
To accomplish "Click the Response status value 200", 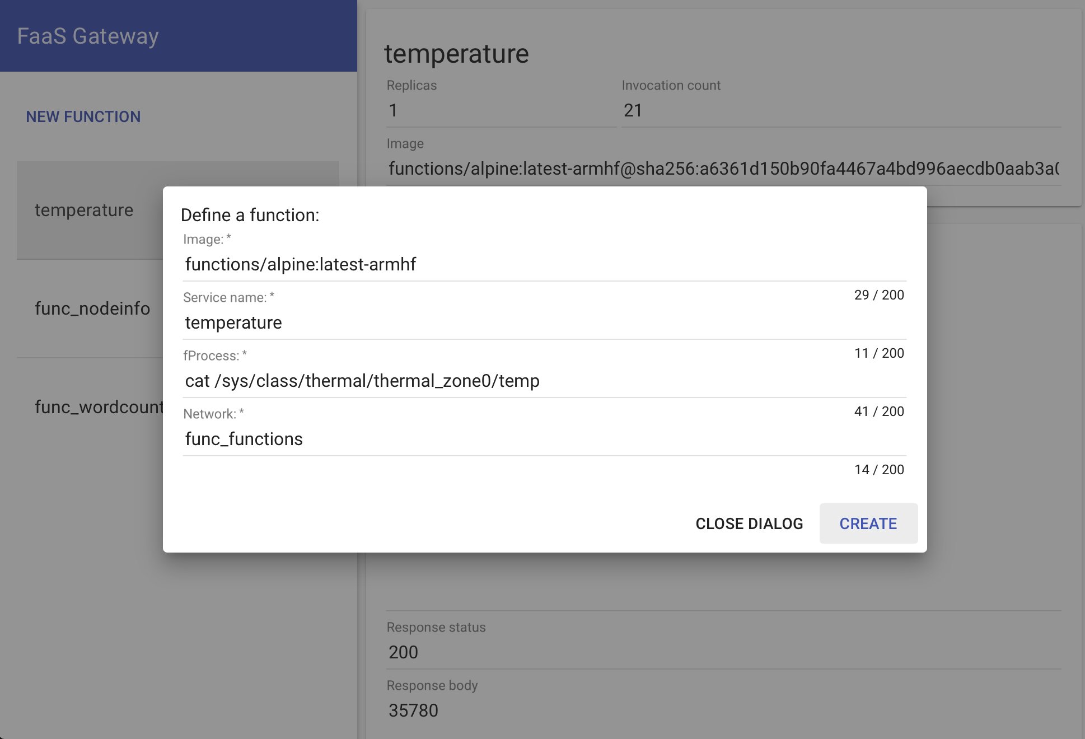I will (403, 652).
